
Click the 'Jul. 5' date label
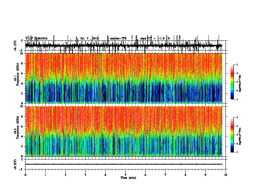point(85,38)
